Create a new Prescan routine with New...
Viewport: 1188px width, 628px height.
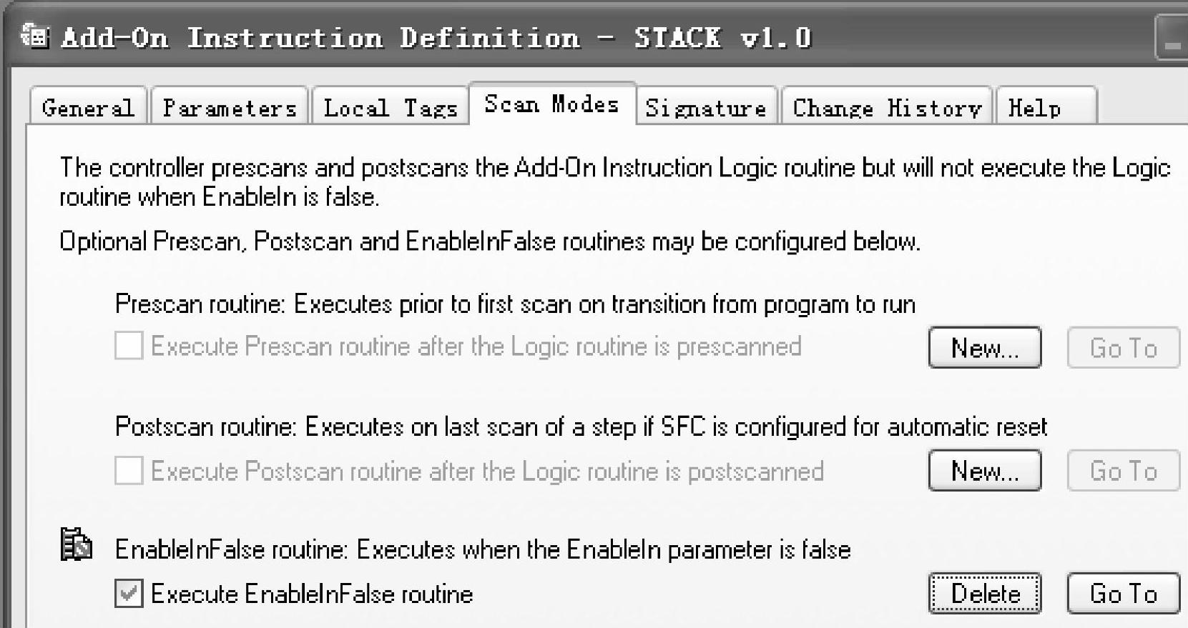point(984,348)
